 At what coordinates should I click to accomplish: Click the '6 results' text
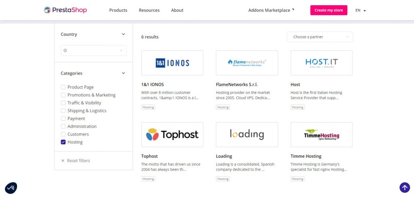pos(150,37)
